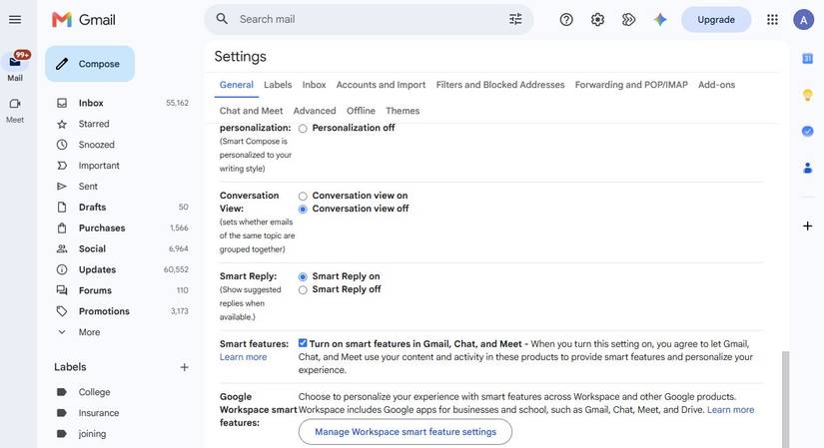Open Chat and Meet tab
Image resolution: width=824 pixels, height=448 pixels.
tap(251, 111)
